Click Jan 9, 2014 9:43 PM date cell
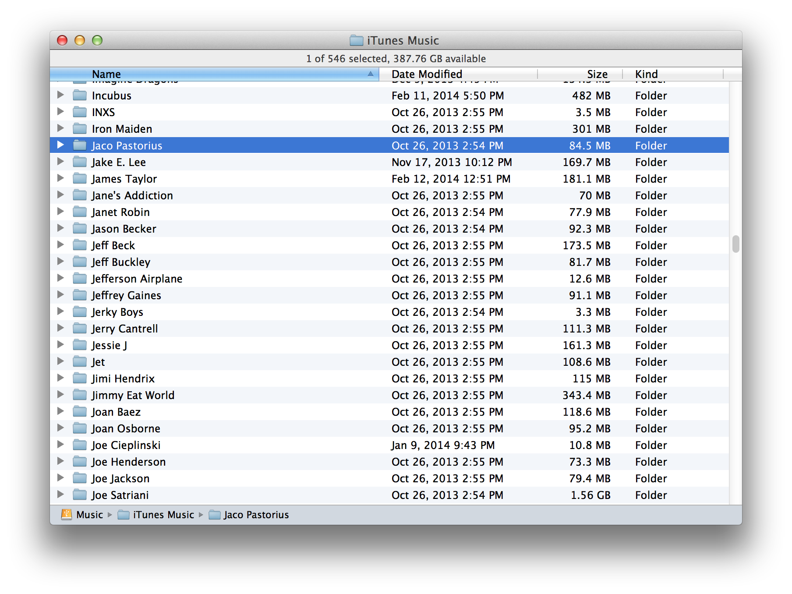Image resolution: width=792 pixels, height=594 pixels. (x=443, y=445)
